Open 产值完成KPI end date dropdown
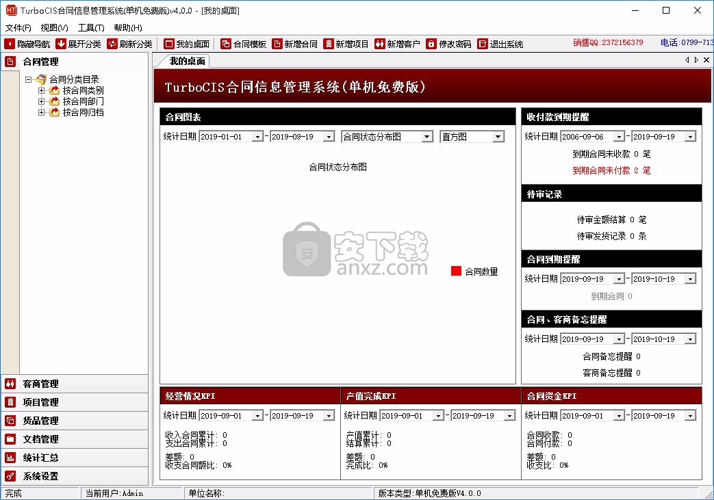714x500 pixels. coord(509,415)
